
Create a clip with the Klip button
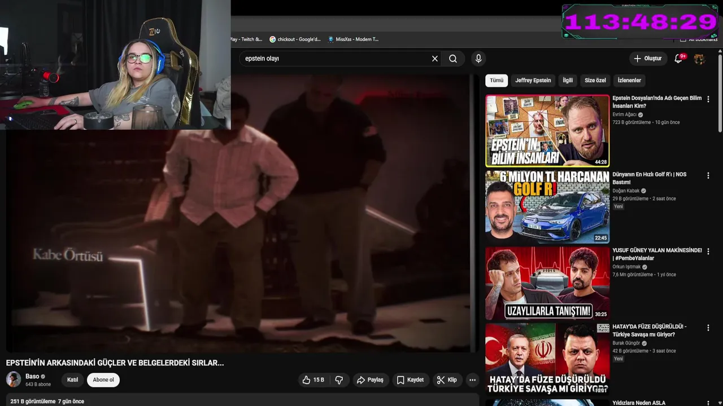446,380
